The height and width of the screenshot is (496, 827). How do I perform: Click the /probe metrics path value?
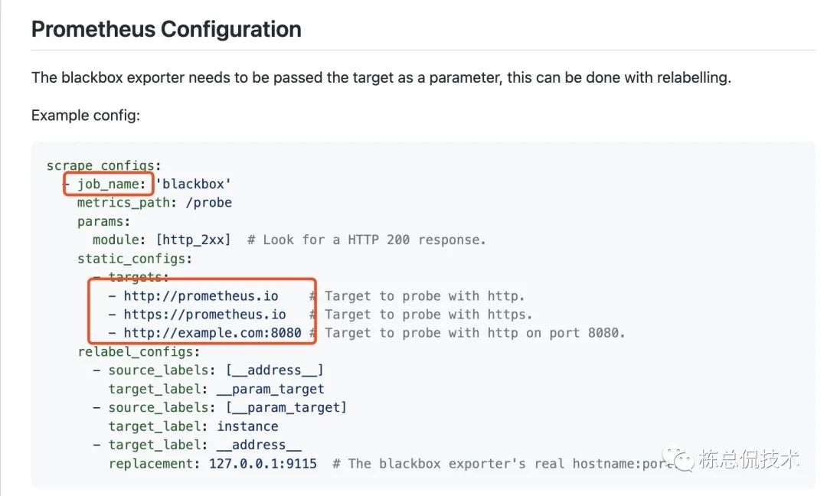pyautogui.click(x=208, y=203)
